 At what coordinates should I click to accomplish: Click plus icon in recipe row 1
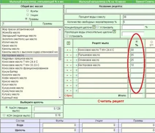(x=67, y=50)
